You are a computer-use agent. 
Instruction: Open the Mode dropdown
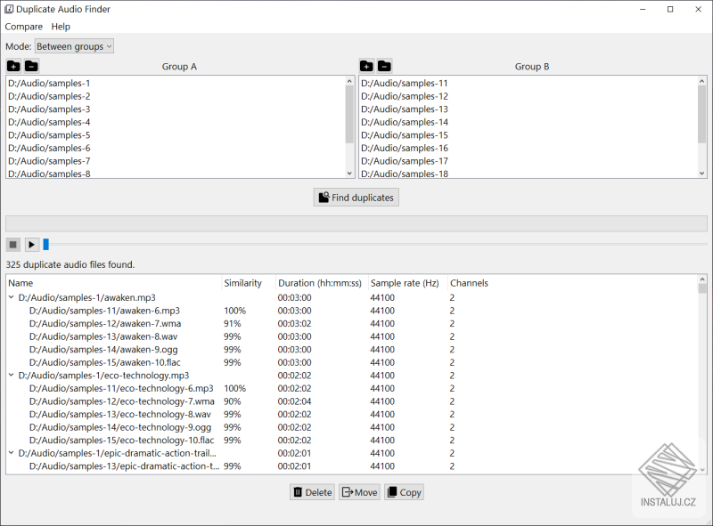(x=74, y=46)
